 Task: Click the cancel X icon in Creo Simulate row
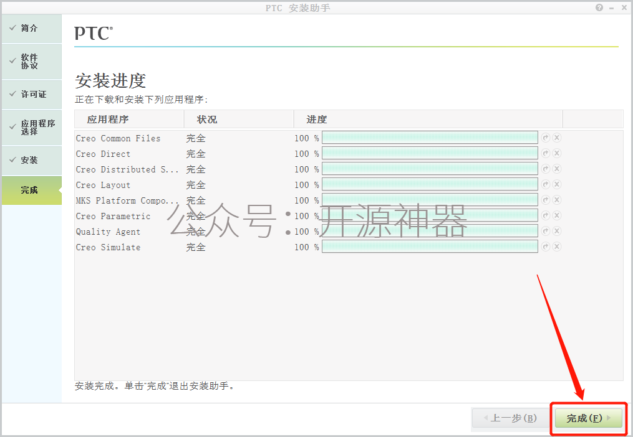[x=557, y=247]
